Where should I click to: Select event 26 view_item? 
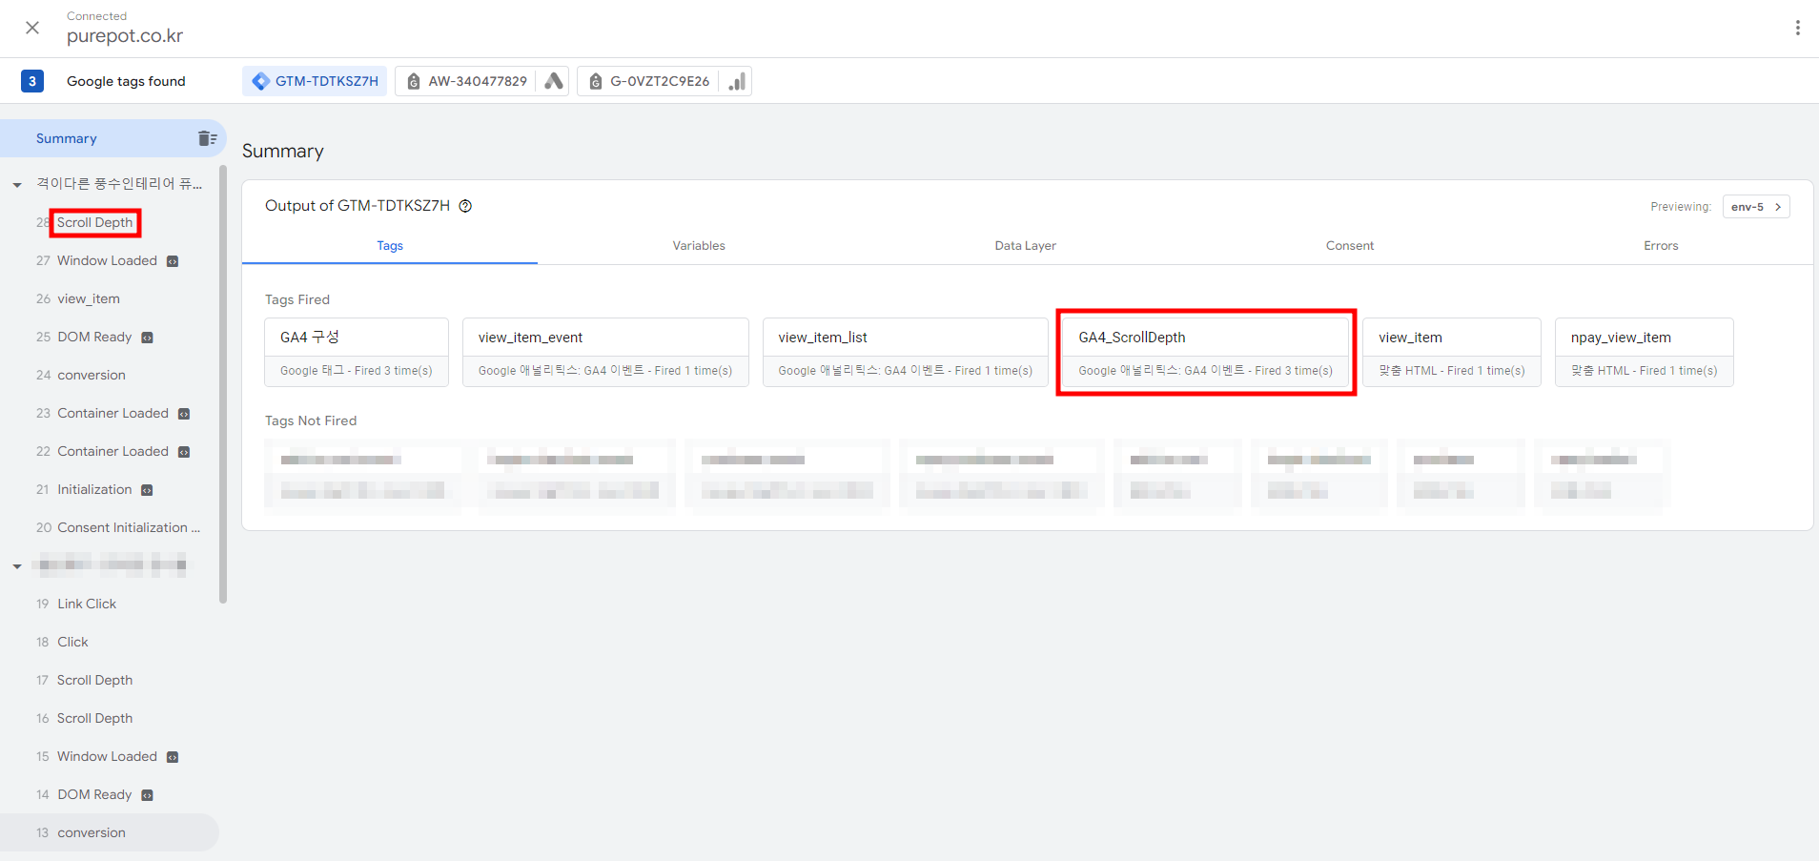coord(89,298)
